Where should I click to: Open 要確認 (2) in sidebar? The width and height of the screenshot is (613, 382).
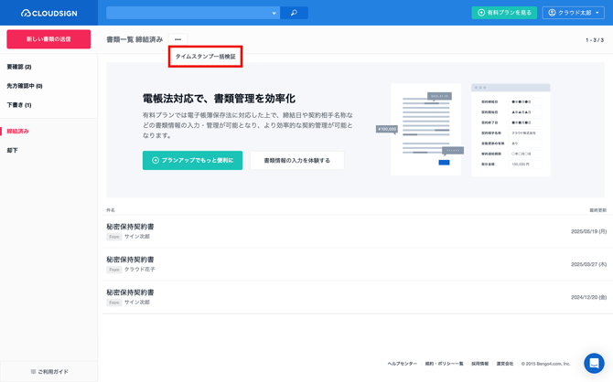click(19, 67)
